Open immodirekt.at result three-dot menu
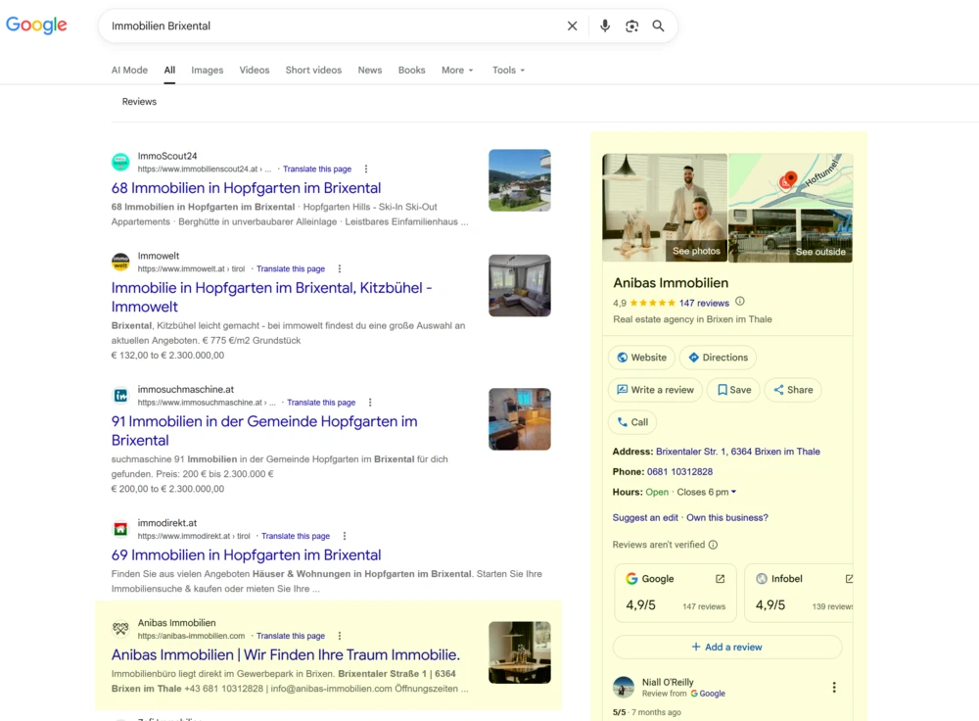The image size is (979, 721). pyautogui.click(x=344, y=536)
